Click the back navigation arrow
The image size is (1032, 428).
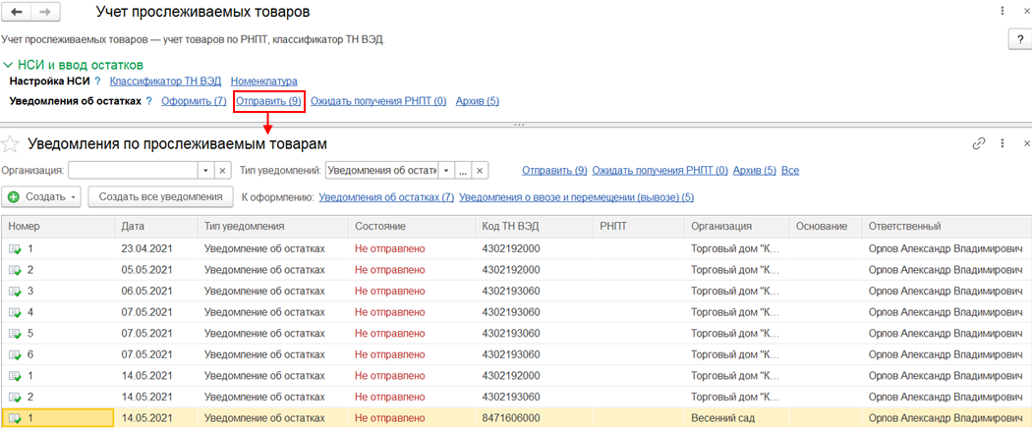17,13
